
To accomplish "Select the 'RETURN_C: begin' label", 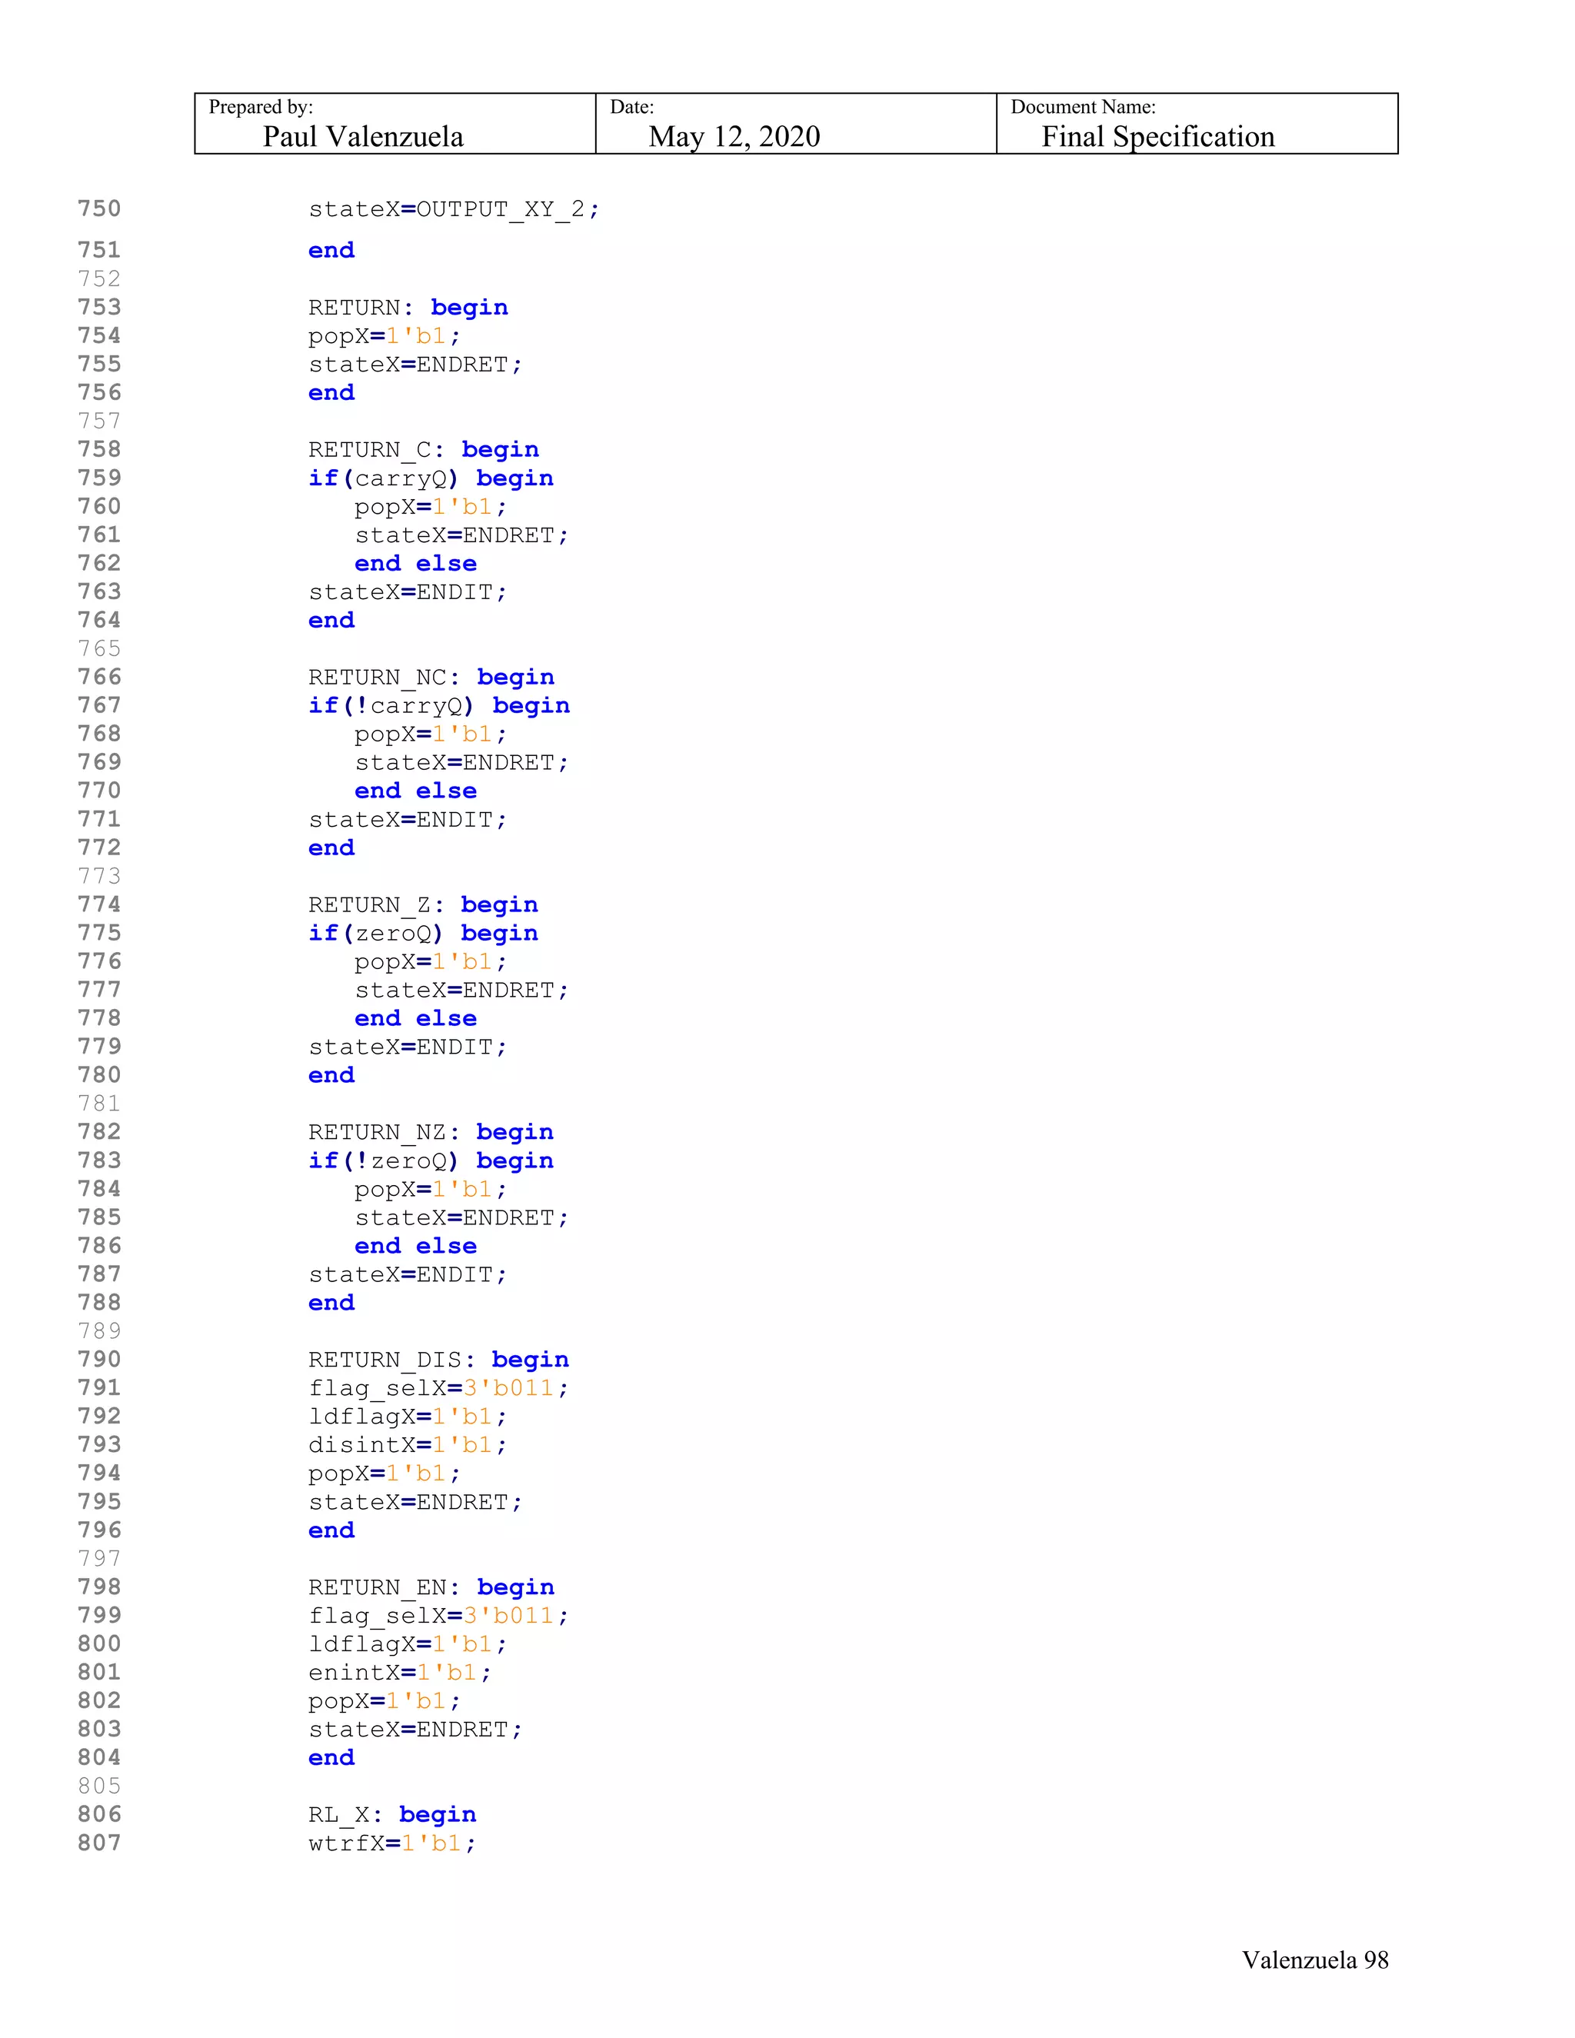I will 424,450.
